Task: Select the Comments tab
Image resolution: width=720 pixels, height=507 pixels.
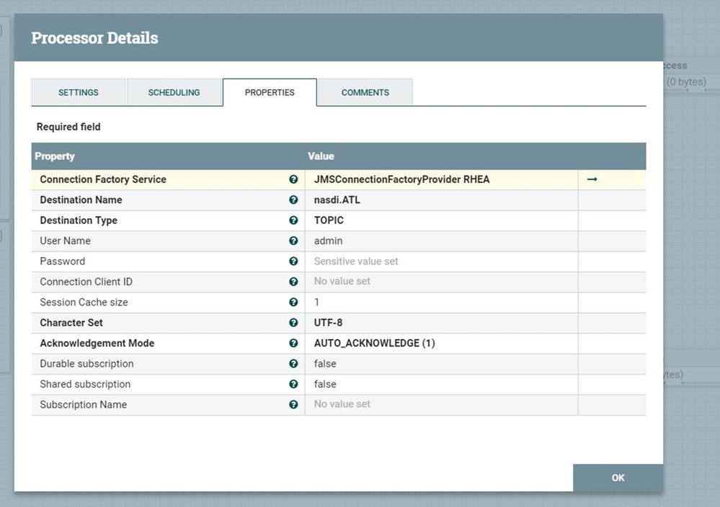Action: [365, 92]
